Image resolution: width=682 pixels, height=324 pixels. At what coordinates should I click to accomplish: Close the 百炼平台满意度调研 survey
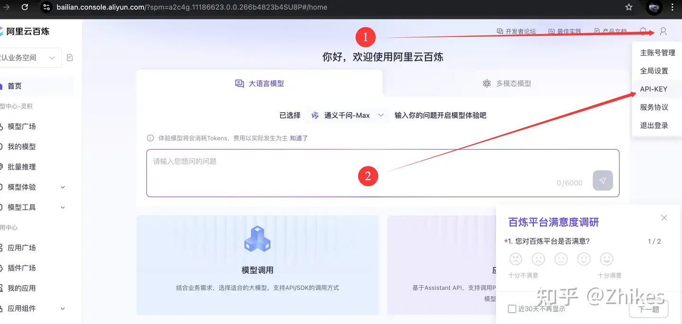[x=664, y=218]
